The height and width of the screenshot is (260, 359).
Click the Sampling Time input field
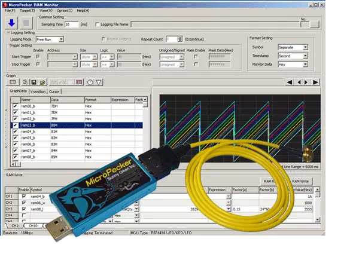[x=74, y=24]
